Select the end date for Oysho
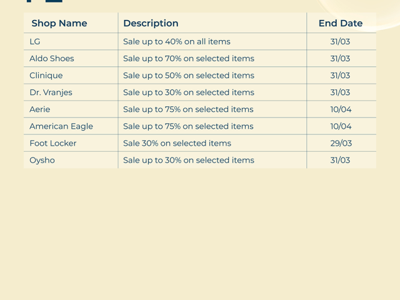The image size is (400, 300). (341, 160)
